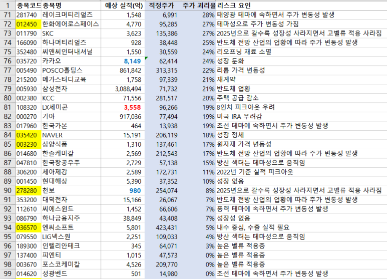
Task: Select the LIG넥스원 name cell
Action: pos(71,237)
